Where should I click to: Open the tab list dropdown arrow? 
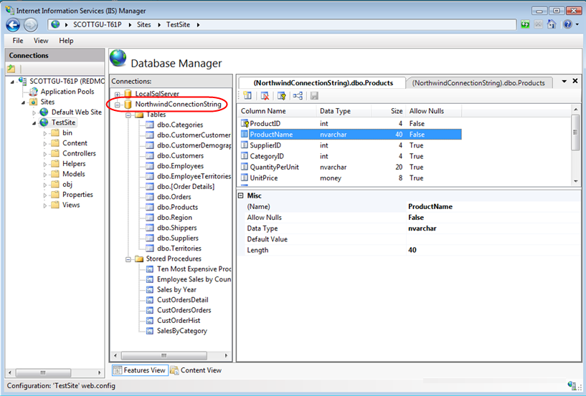click(x=564, y=81)
